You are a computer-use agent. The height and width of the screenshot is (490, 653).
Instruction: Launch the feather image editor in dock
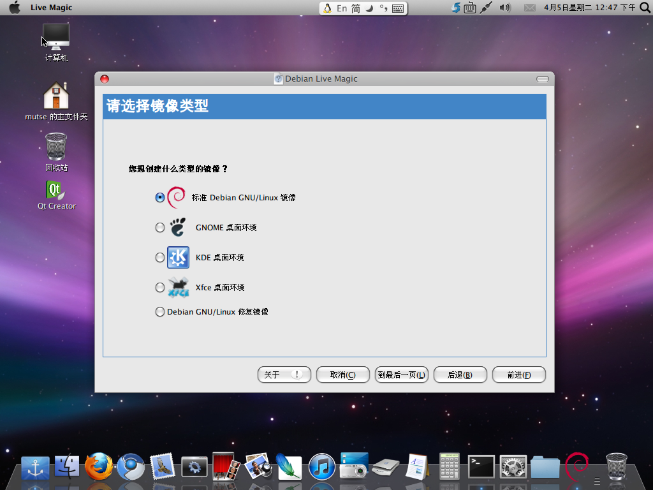289,466
